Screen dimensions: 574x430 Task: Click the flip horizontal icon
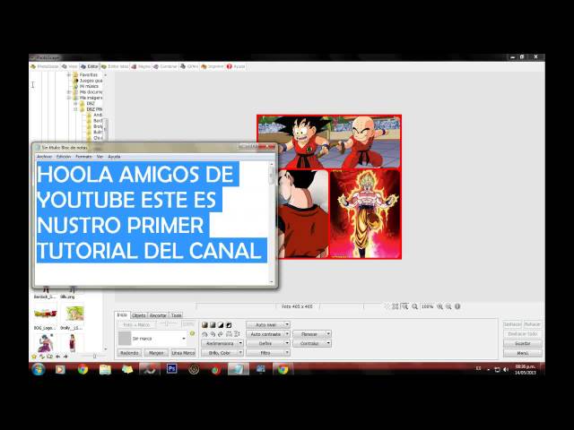click(x=229, y=334)
